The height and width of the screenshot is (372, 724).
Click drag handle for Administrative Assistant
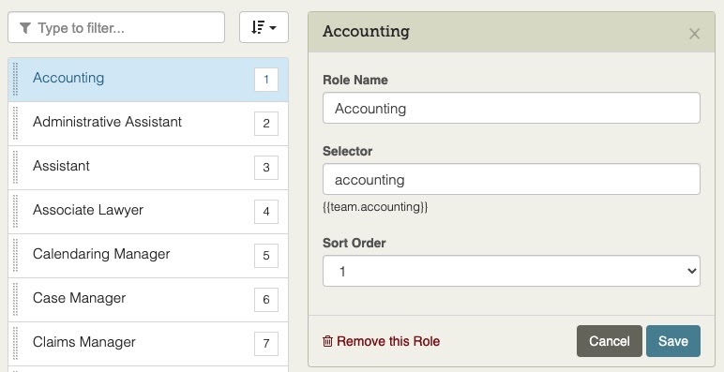15,124
